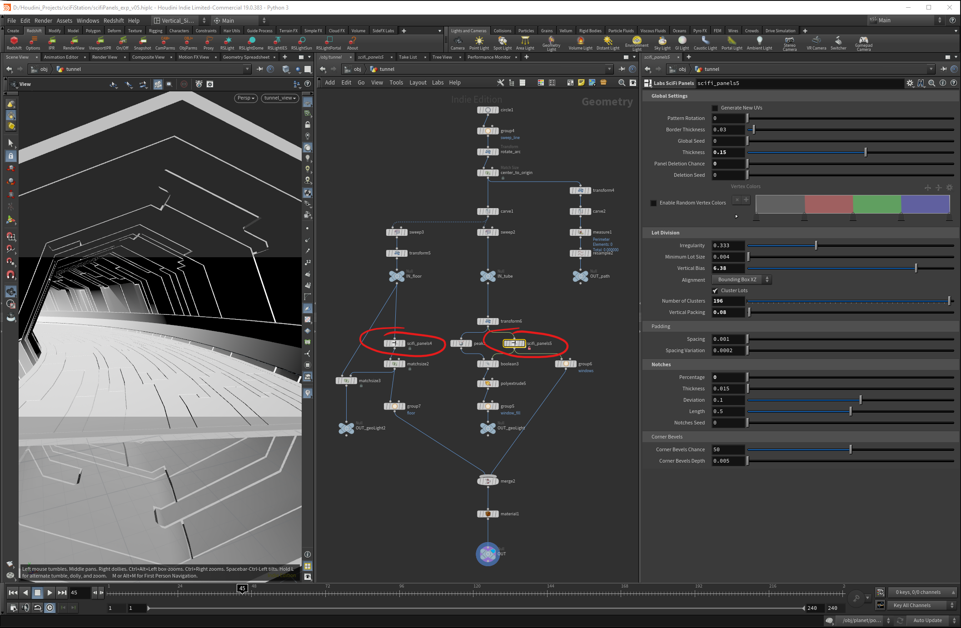
Task: Add an Environment Light from shelf
Action: 637,44
